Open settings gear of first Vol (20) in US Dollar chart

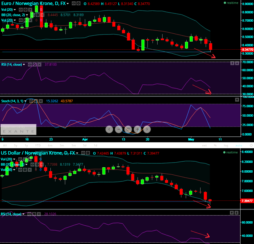(x=25, y=159)
